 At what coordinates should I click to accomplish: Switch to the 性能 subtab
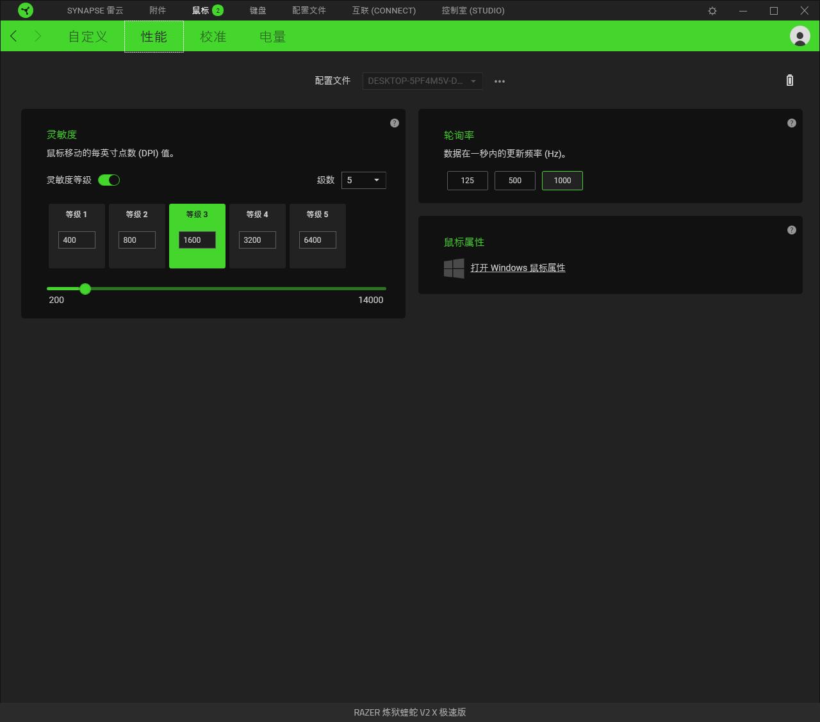(154, 37)
